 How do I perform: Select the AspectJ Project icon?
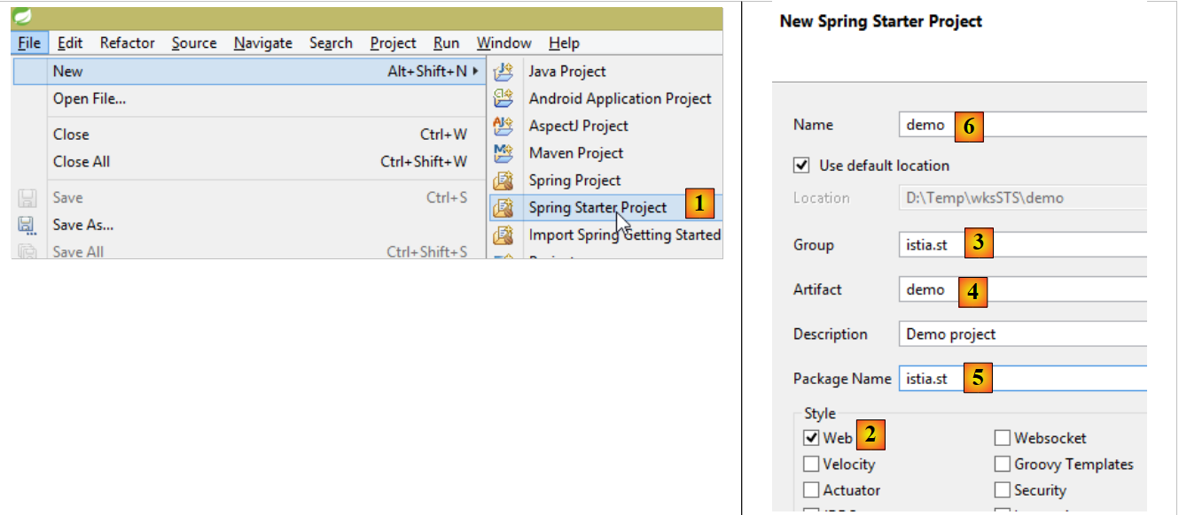[x=504, y=126]
